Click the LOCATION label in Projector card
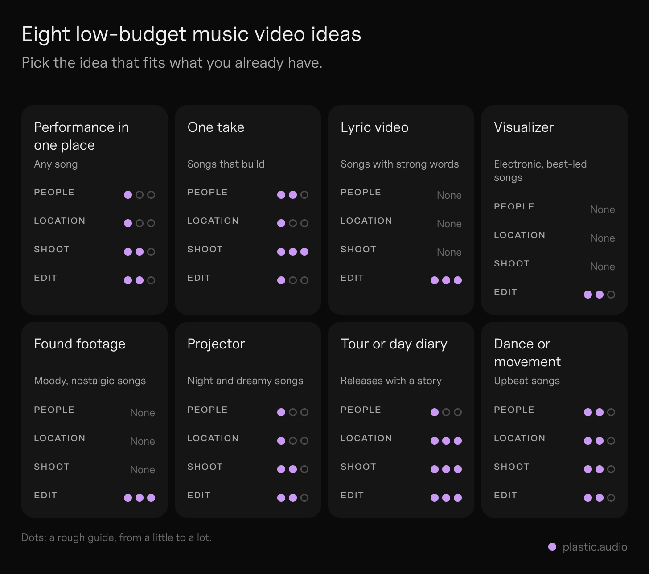The image size is (649, 574). click(213, 439)
